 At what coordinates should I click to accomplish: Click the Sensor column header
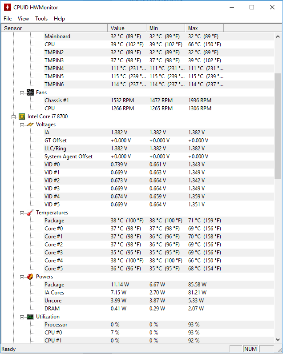click(x=54, y=28)
